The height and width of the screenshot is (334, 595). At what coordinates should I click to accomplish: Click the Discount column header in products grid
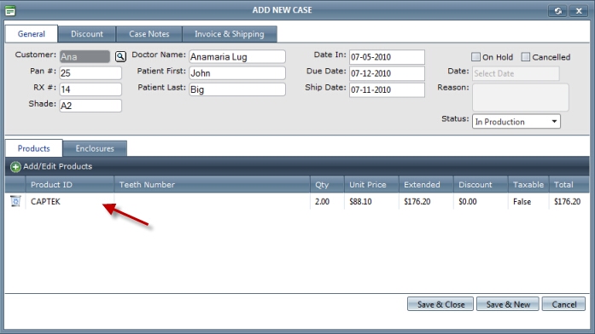(481, 184)
